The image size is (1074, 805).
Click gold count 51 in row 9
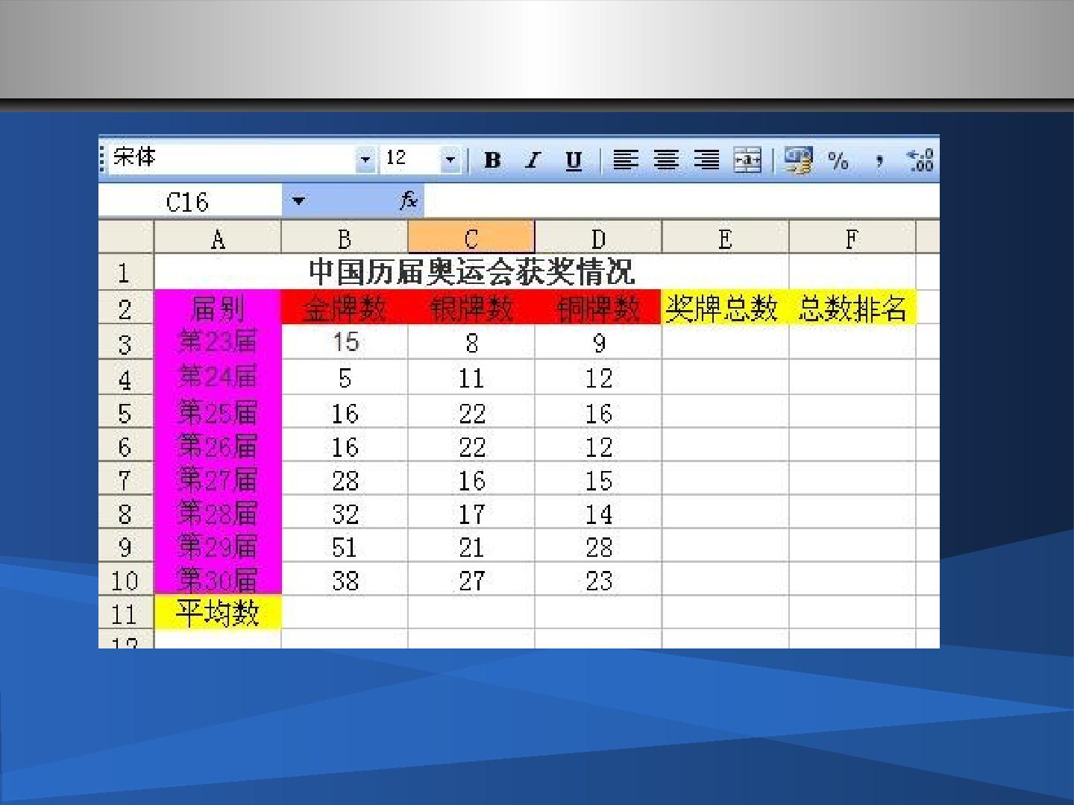tap(345, 546)
